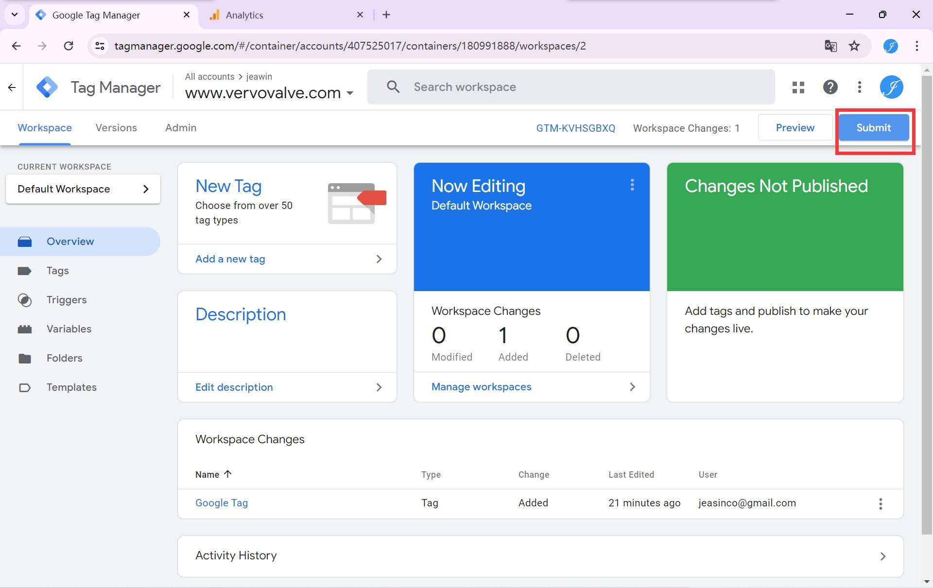
Task: Click the Type column header
Action: [x=431, y=475]
